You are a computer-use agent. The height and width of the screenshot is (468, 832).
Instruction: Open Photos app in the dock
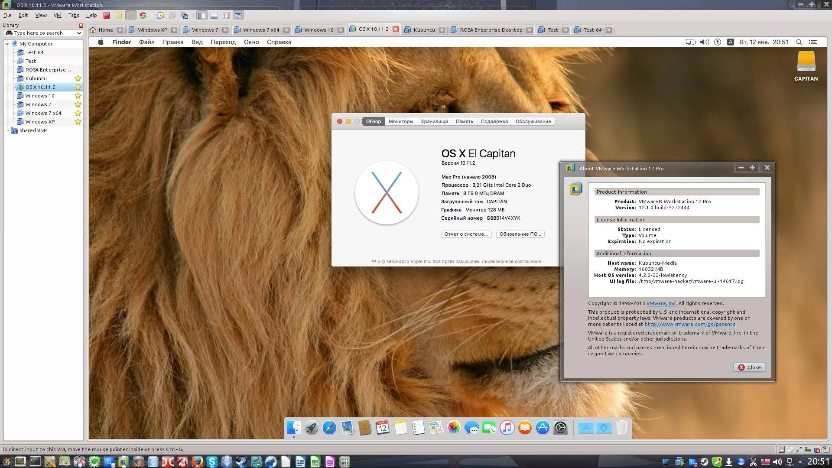[x=454, y=428]
